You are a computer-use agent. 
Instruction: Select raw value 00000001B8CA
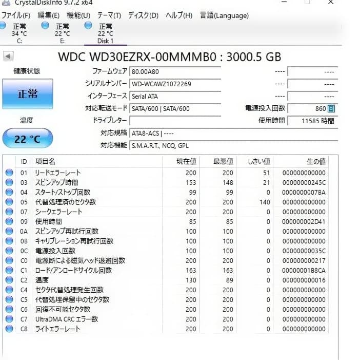304,271
